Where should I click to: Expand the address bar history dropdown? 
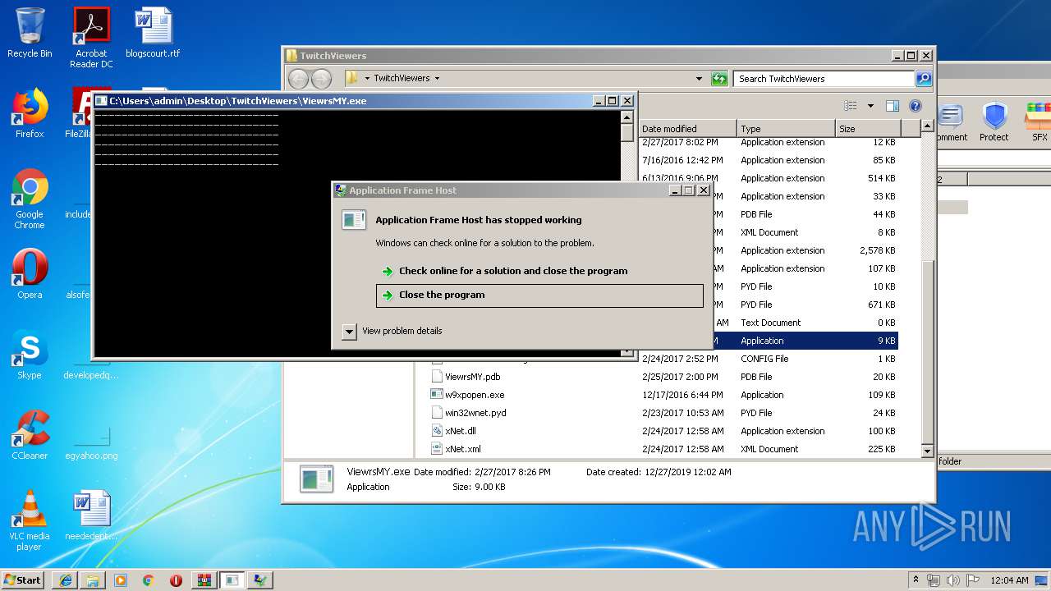[x=699, y=79]
